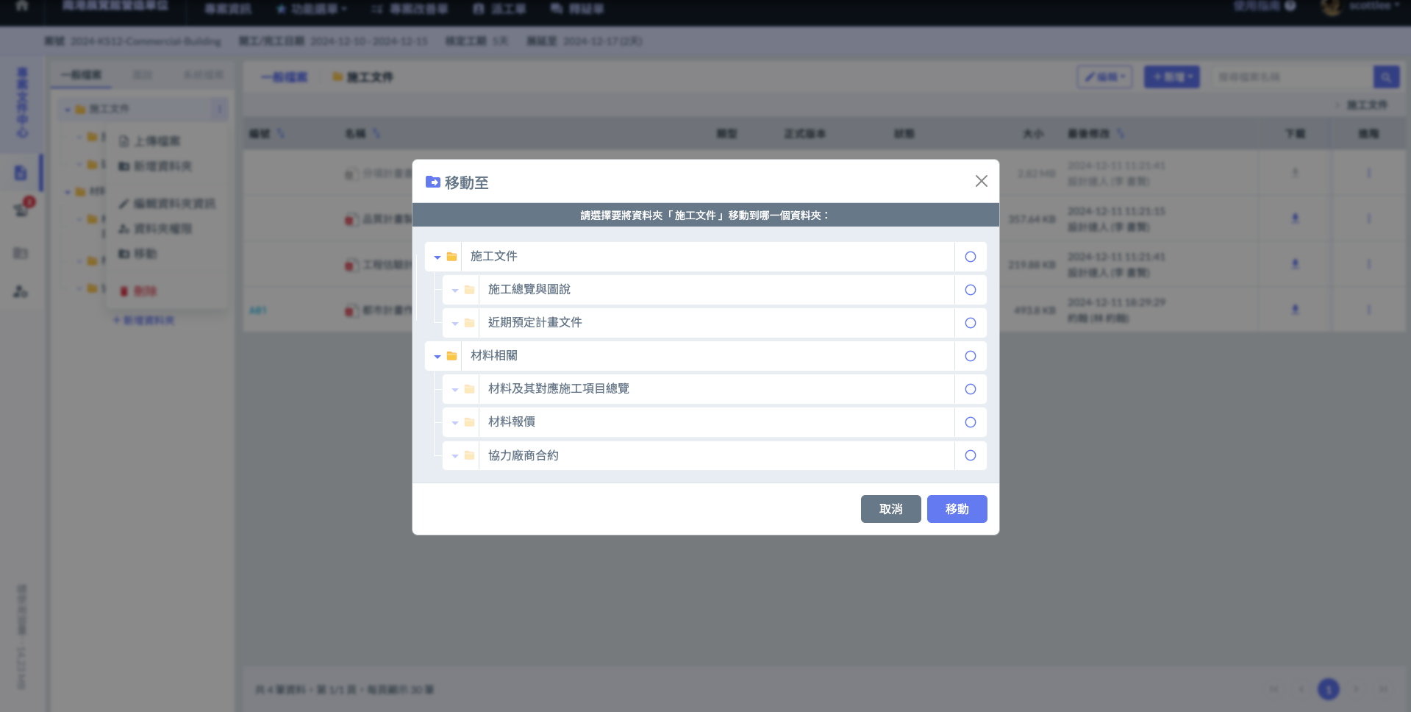Viewport: 1411px width, 712px height.
Task: Click the 近期預定計畫文件 folder icon
Action: 470,323
